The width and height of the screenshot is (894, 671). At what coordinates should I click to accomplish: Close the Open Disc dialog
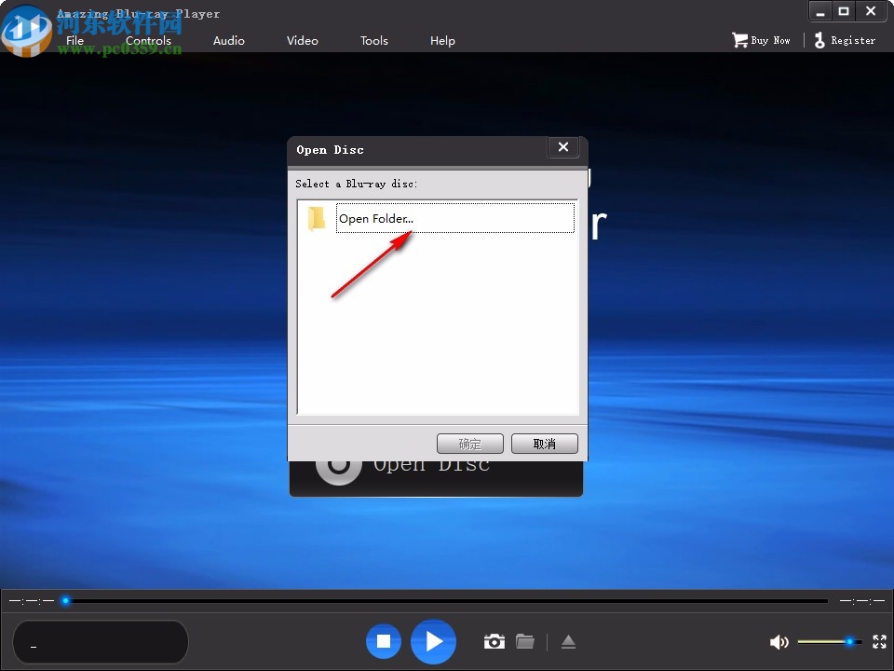click(x=563, y=147)
